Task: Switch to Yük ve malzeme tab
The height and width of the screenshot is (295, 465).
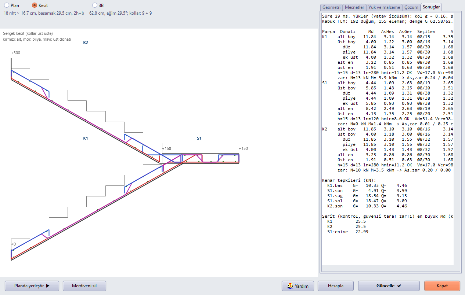Action: pyautogui.click(x=384, y=7)
